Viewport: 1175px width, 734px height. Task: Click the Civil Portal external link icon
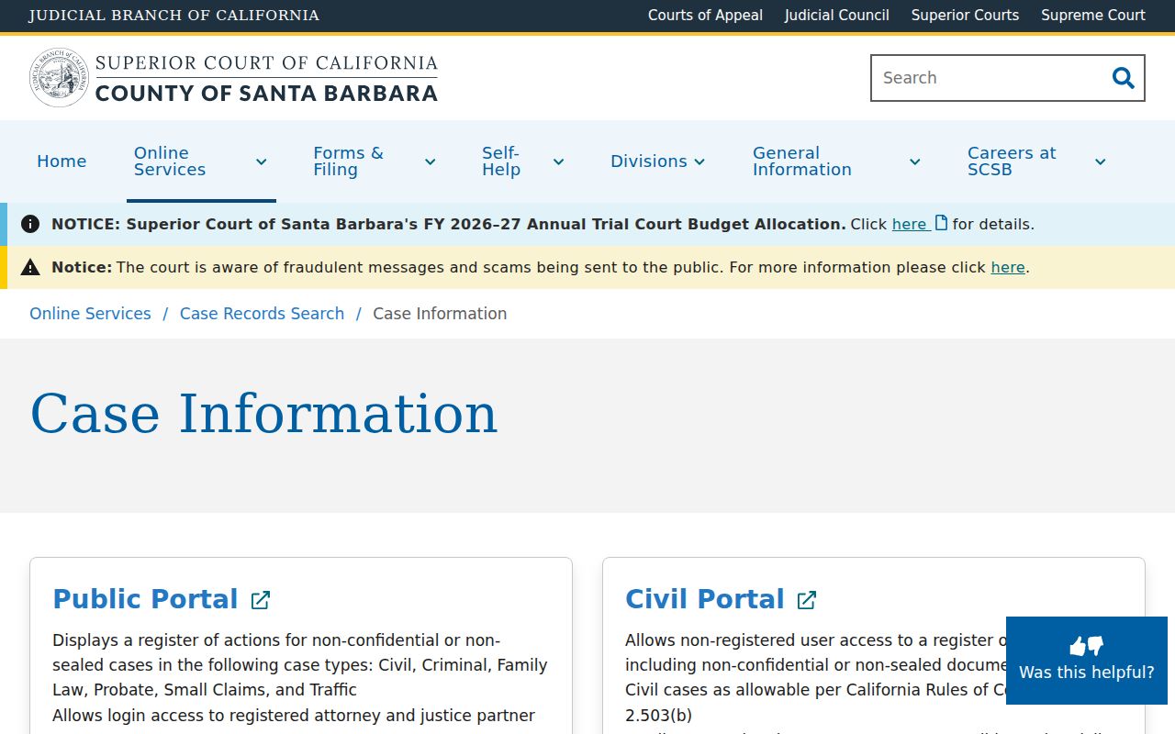[x=806, y=600]
